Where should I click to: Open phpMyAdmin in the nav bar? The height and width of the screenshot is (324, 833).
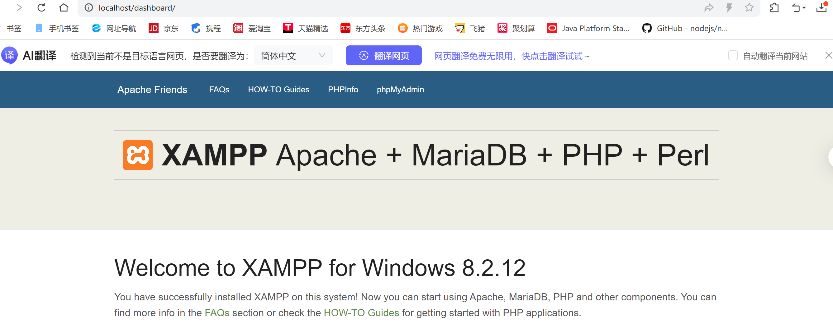pos(400,89)
